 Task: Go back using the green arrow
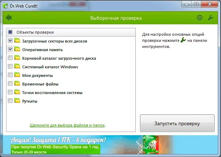click(9, 18)
